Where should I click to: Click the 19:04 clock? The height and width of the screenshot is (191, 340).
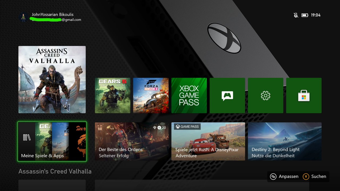[316, 15]
